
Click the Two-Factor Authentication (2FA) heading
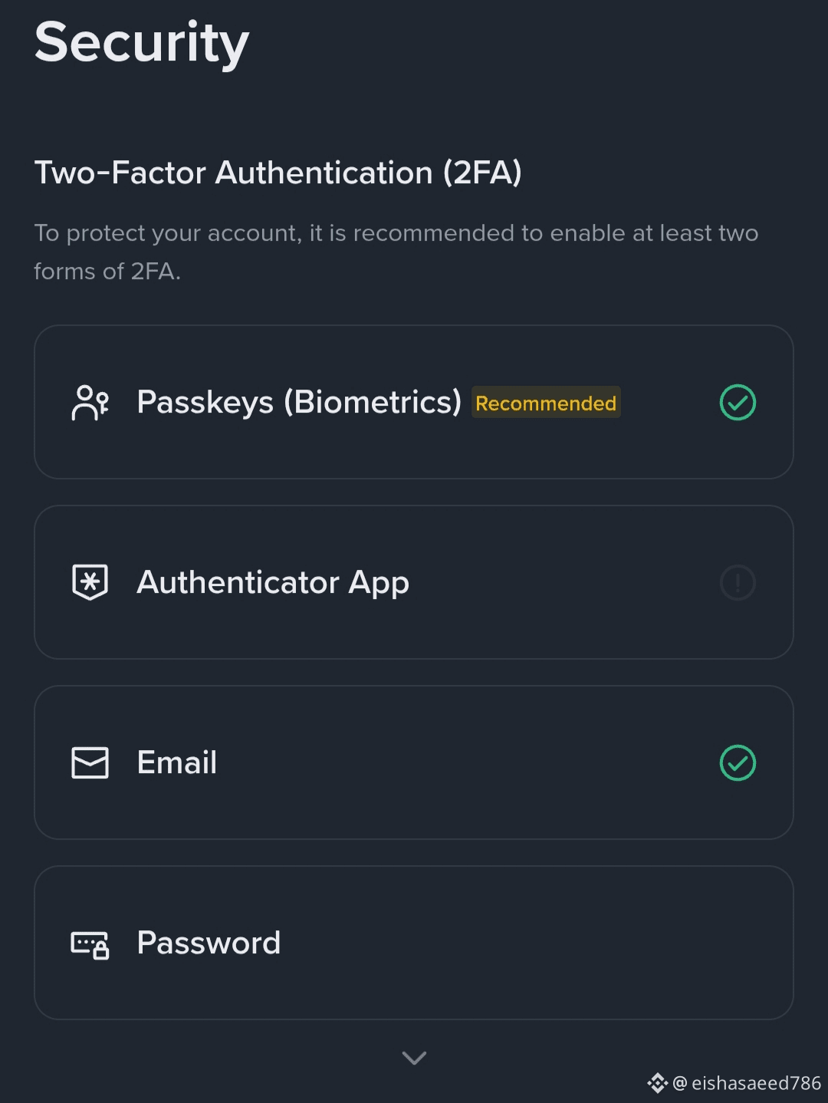point(278,173)
